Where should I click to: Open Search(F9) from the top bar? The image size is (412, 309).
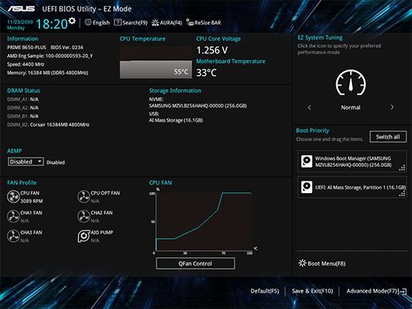tap(131, 22)
